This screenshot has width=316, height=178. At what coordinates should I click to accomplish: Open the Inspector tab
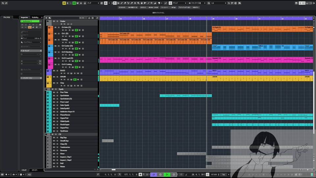tap(24, 17)
